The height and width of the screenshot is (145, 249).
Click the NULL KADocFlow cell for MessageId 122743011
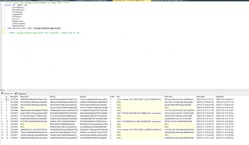click(180, 135)
